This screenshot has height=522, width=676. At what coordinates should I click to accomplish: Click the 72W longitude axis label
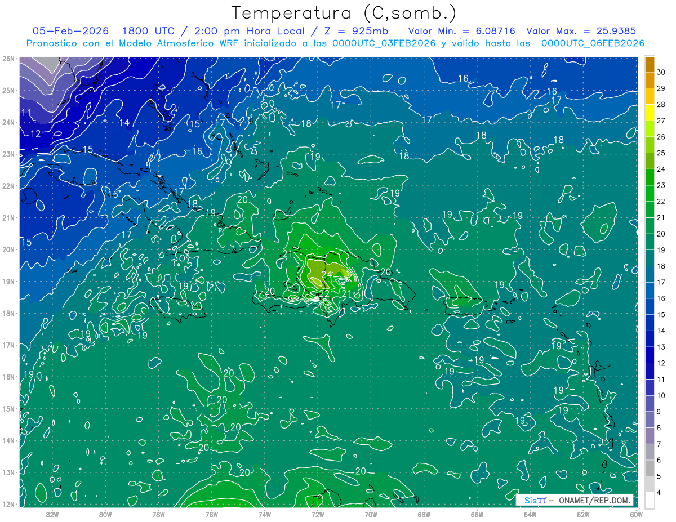(x=318, y=514)
